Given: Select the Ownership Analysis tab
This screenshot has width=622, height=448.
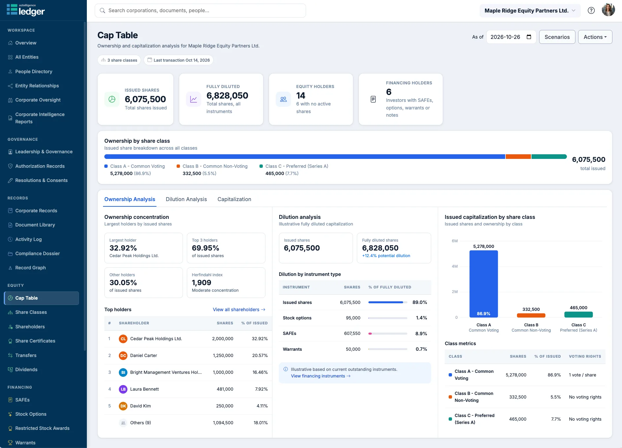Looking at the screenshot, I should tap(130, 199).
